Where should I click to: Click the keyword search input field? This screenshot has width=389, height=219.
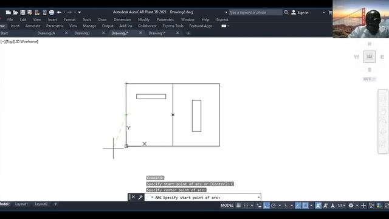point(255,12)
